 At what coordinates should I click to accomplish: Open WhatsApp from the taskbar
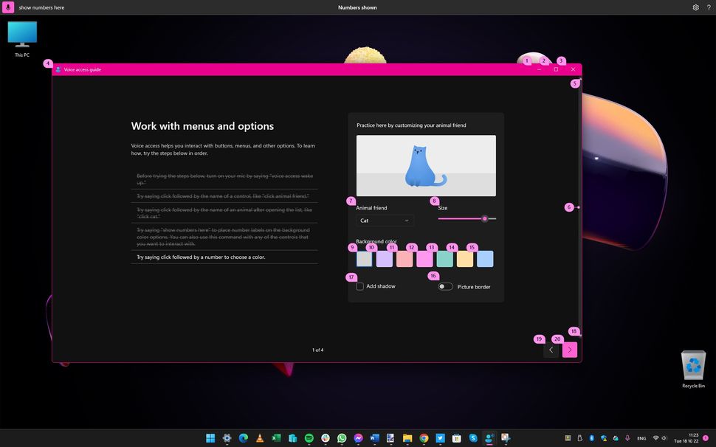coord(341,437)
